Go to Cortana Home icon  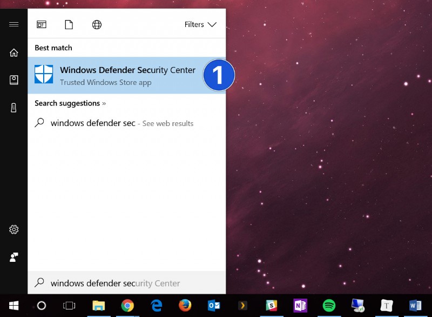coord(14,52)
